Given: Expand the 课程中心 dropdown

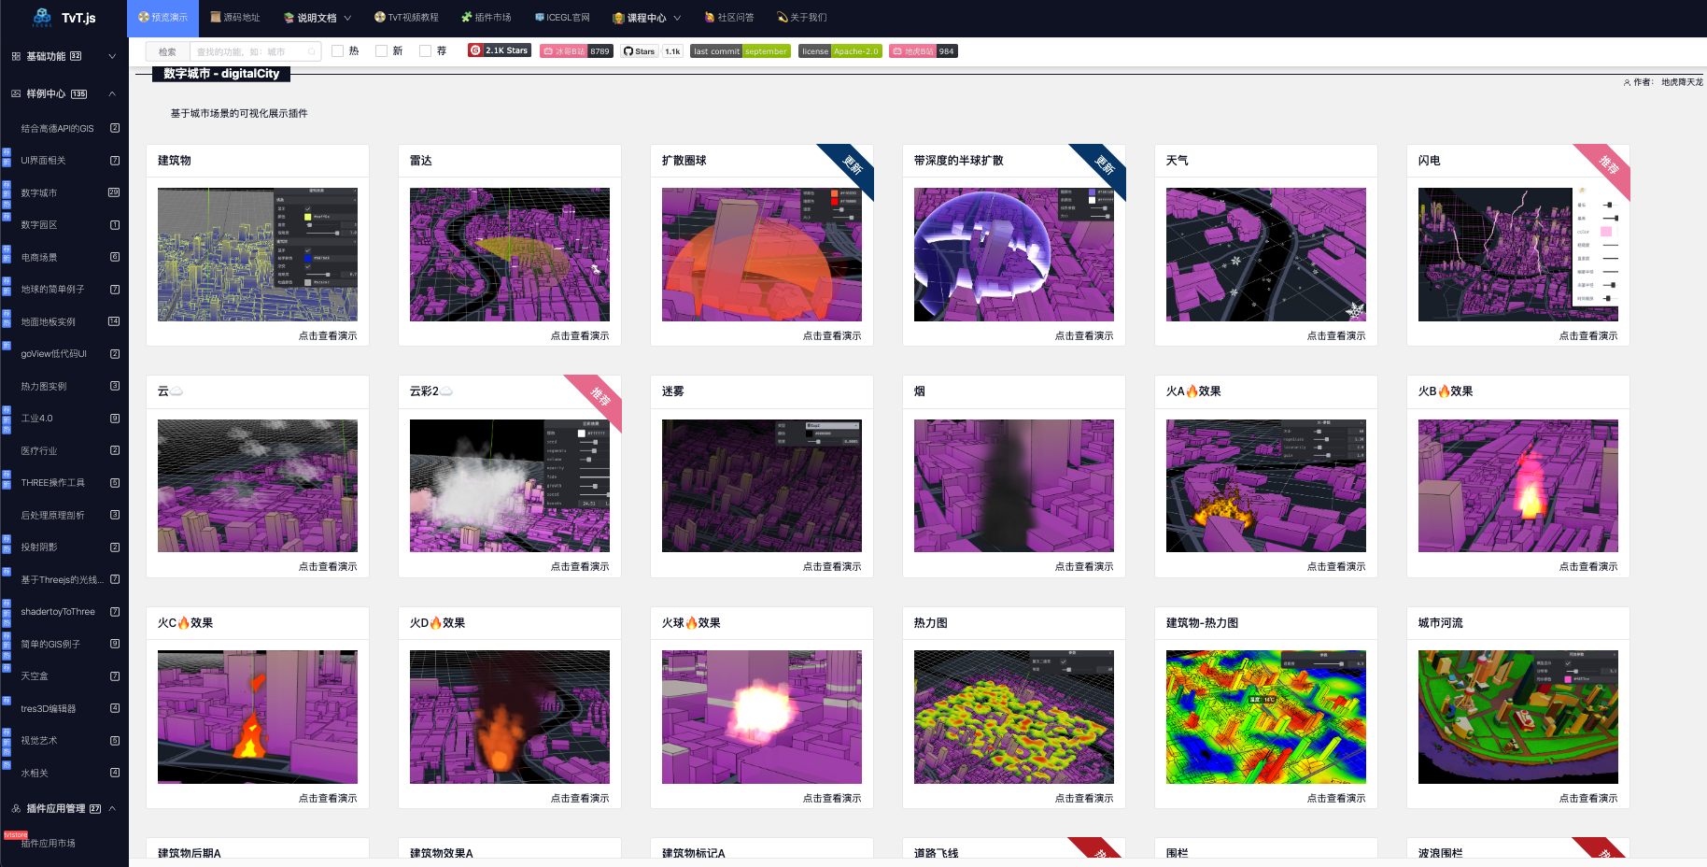Looking at the screenshot, I should (647, 18).
